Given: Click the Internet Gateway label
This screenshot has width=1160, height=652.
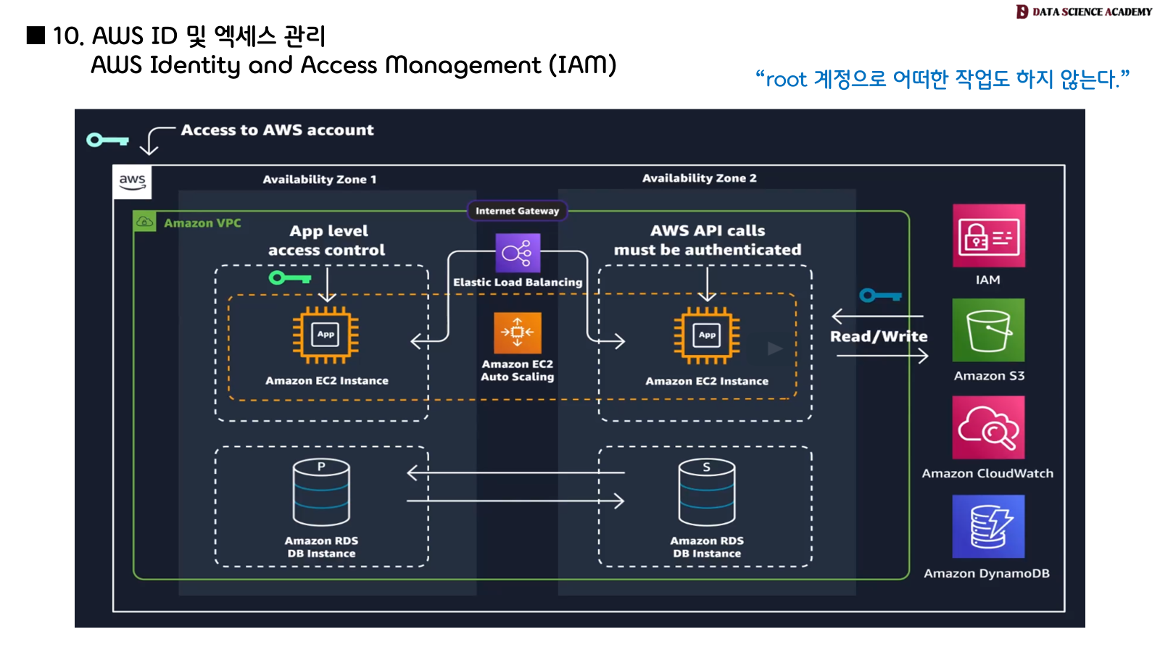Looking at the screenshot, I should tap(518, 211).
